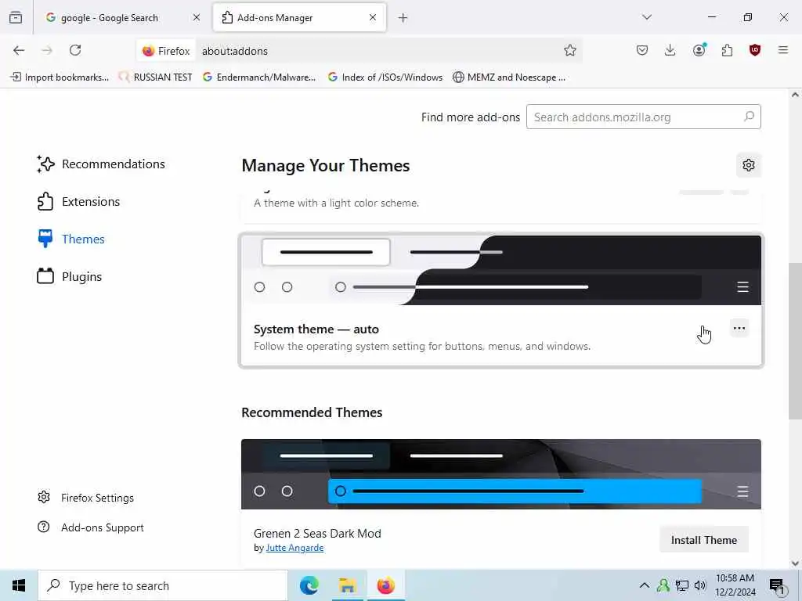Open Add-ons Support link

91,527
